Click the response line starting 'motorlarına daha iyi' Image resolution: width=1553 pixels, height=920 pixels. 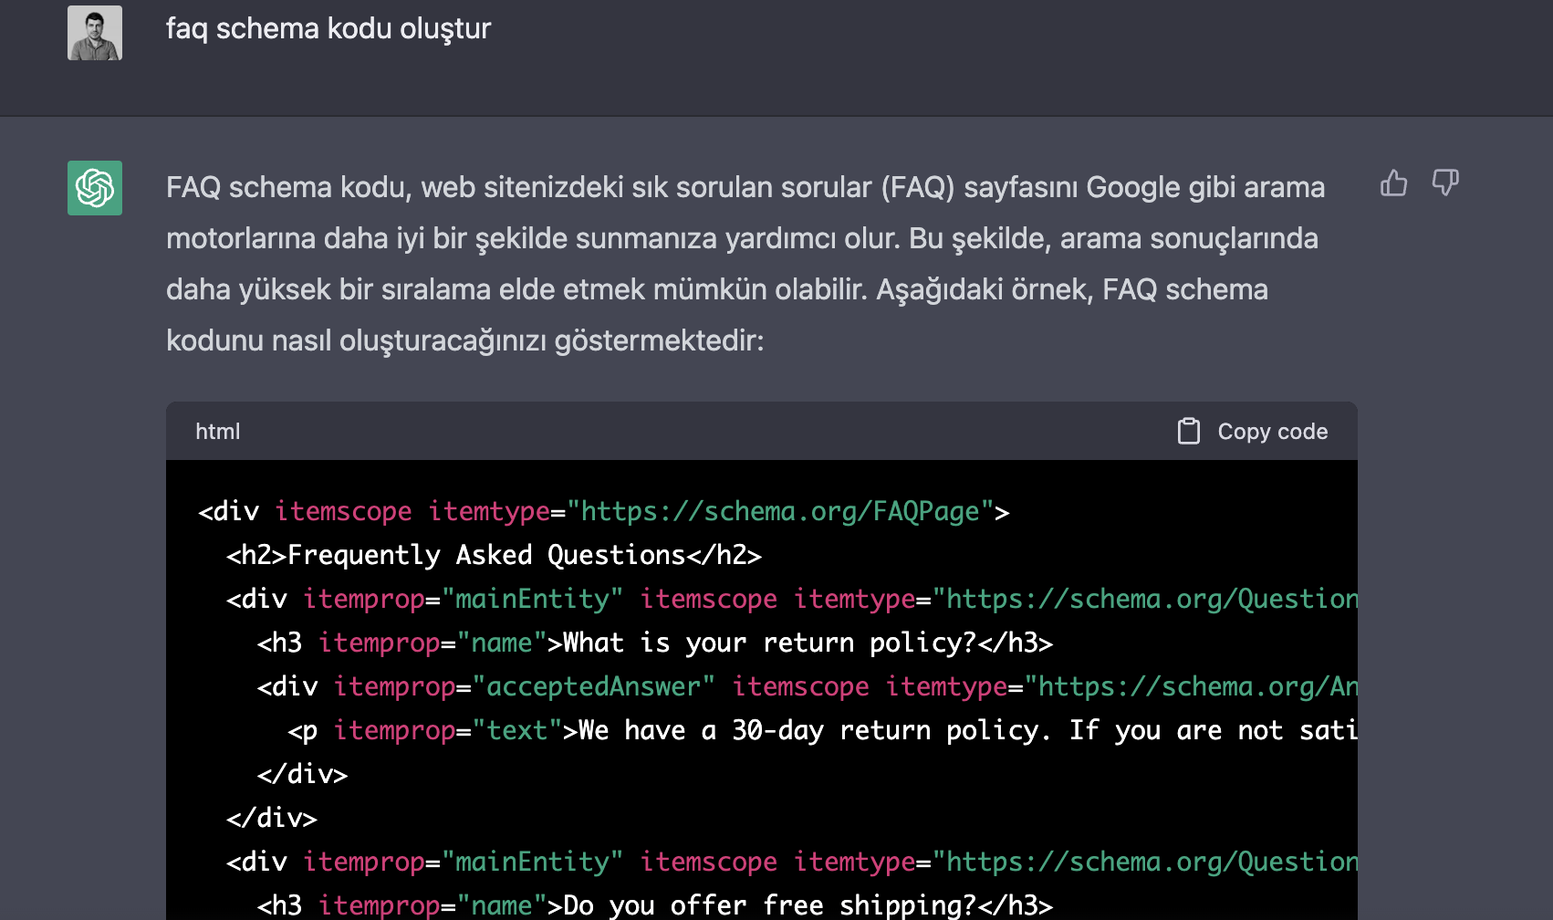click(741, 239)
